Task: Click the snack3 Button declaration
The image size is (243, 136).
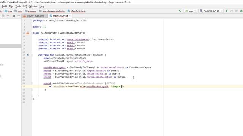Action: coord(71,49)
